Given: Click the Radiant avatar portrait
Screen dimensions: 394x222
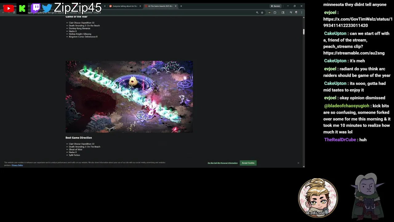Looking at the screenshot, I should pos(318,197).
